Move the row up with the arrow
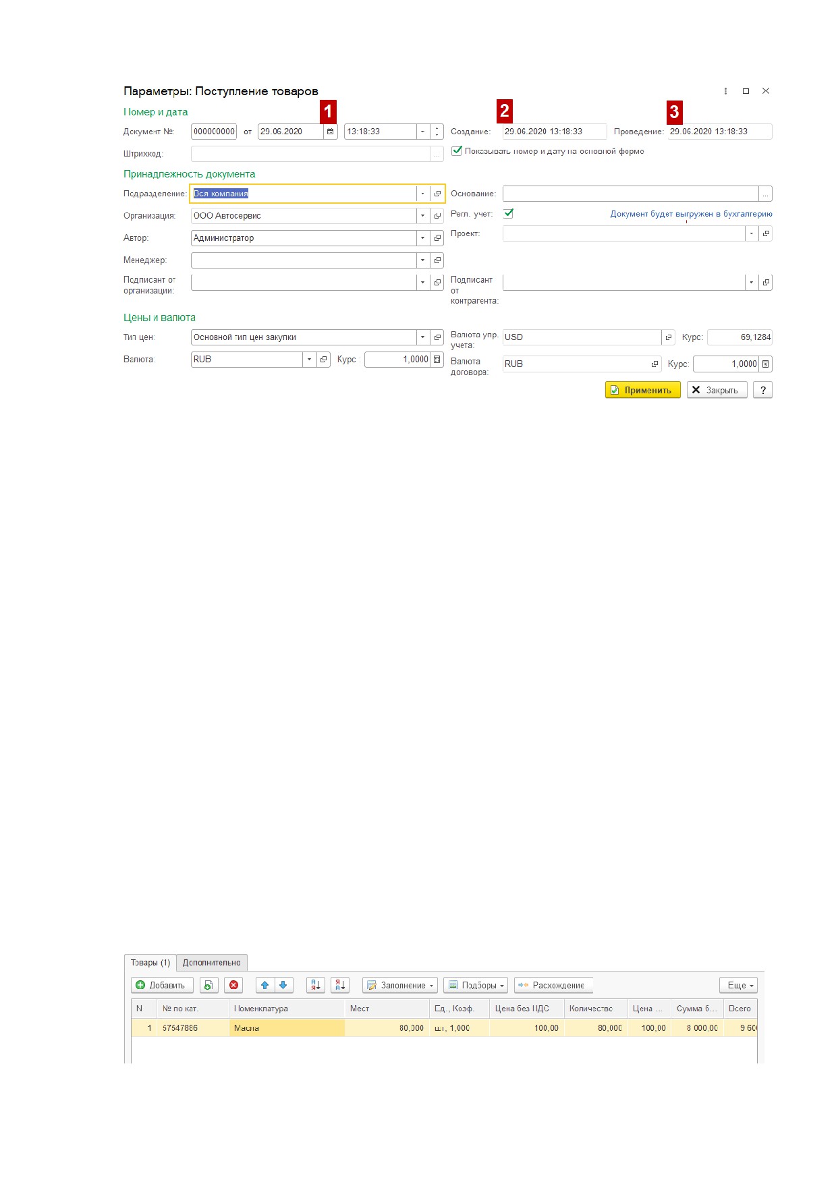The image size is (836, 1182). pos(265,985)
